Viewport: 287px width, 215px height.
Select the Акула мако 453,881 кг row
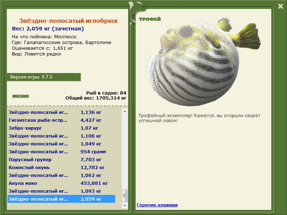(x=61, y=183)
